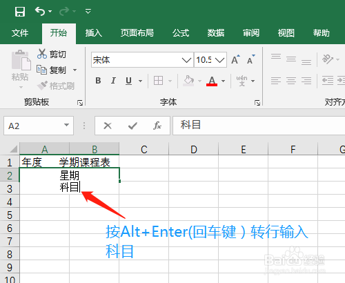Click the fill color bucket icon
This screenshot has height=283, width=345.
[x=188, y=81]
